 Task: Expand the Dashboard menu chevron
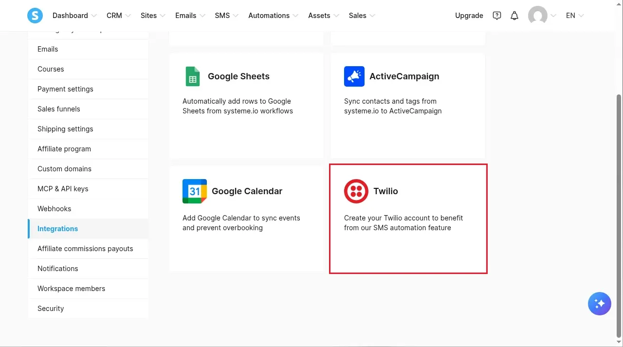[x=94, y=16]
